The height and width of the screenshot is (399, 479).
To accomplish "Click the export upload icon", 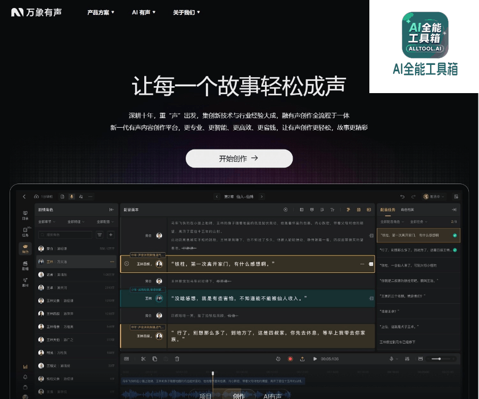I will pos(302,359).
